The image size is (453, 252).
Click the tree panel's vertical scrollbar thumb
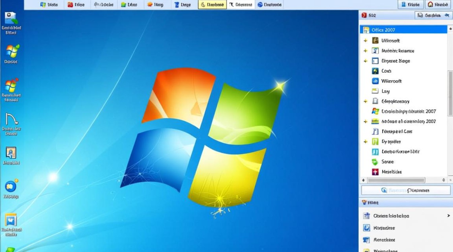tap(450, 93)
